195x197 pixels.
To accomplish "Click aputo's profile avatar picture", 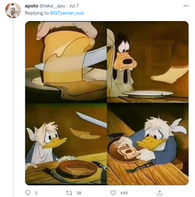I will 13,11.
